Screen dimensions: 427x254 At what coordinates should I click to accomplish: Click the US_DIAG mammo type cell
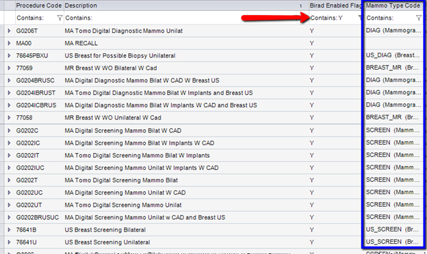tap(393, 55)
